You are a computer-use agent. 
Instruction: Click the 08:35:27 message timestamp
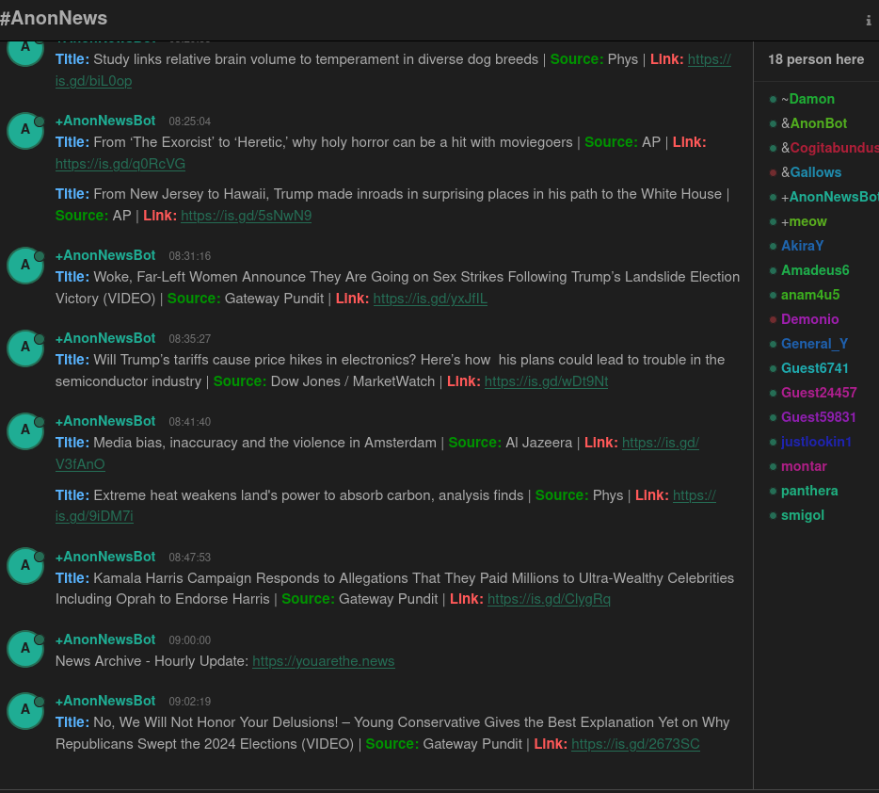[190, 339]
